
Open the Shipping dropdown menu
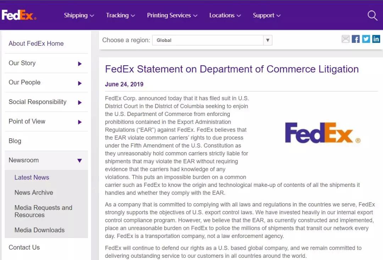(x=79, y=15)
